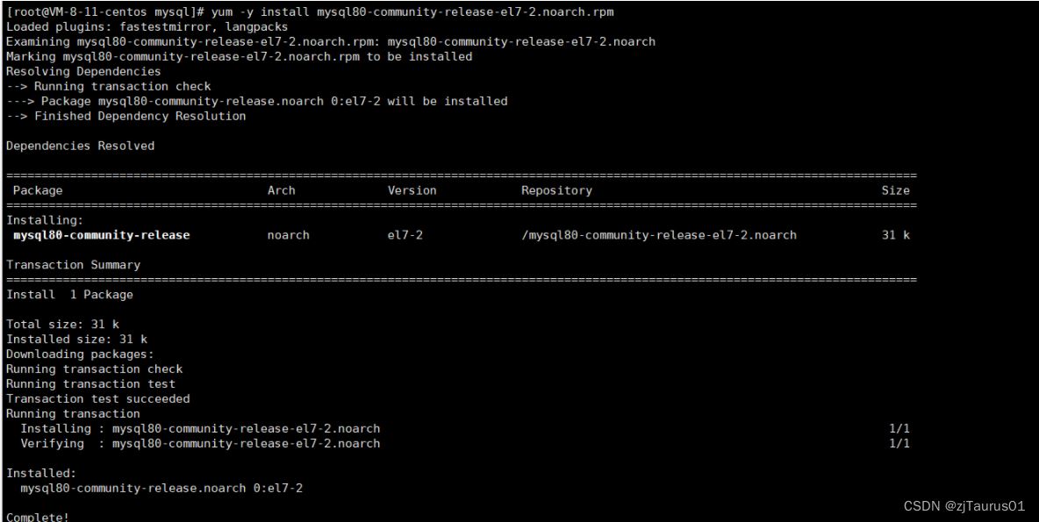Click the 'Package' column header
The image size is (1039, 522).
coord(38,190)
